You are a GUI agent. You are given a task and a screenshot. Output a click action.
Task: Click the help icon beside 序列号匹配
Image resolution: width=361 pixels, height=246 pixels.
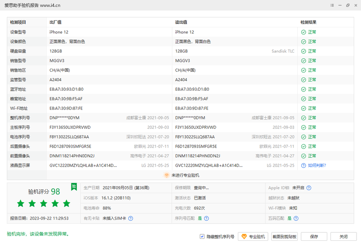pyautogui.click(x=206, y=218)
